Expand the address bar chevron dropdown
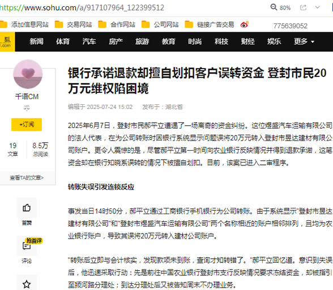This screenshot has width=333, height=290. [x=318, y=7]
